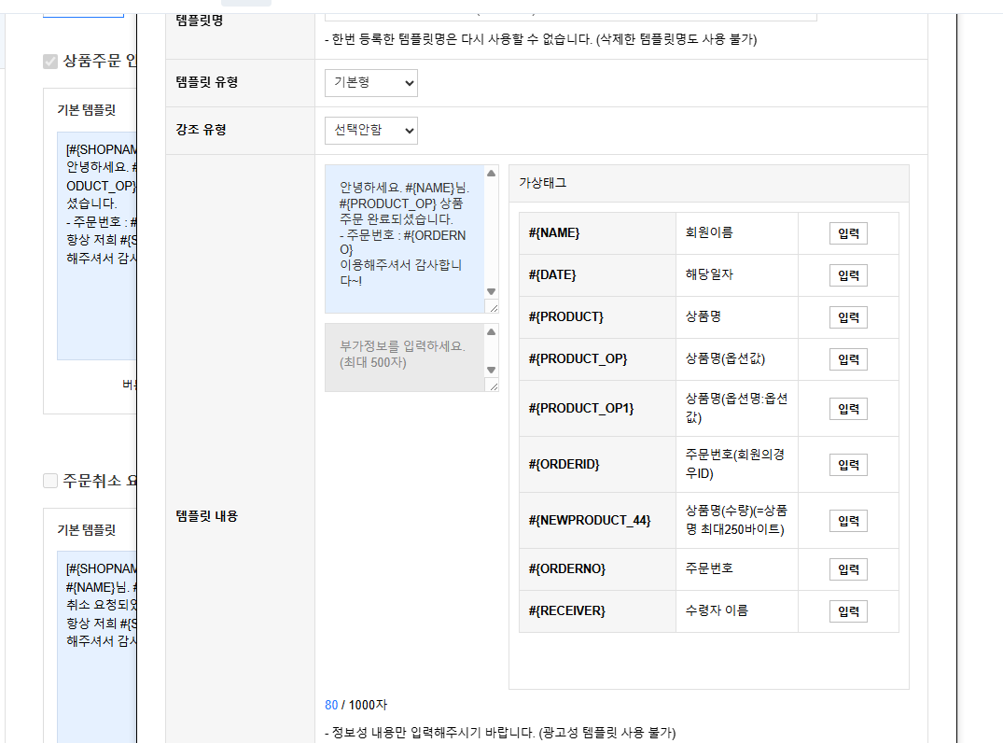Viewport: 1003px width, 743px height.
Task: Expand the 강조 유형 선택안함 dropdown
Action: pyautogui.click(x=371, y=131)
